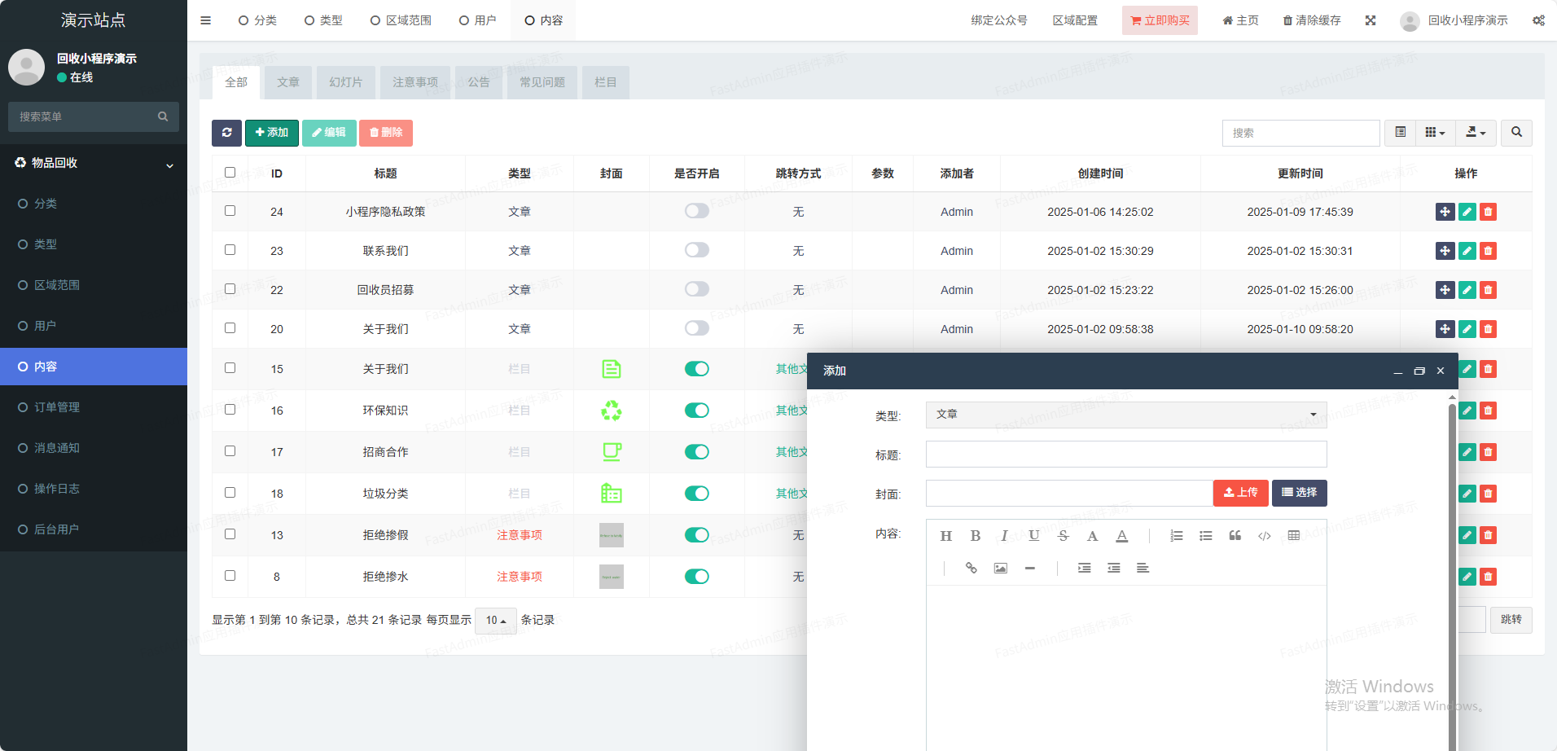Click the green 添加 button

point(271,133)
